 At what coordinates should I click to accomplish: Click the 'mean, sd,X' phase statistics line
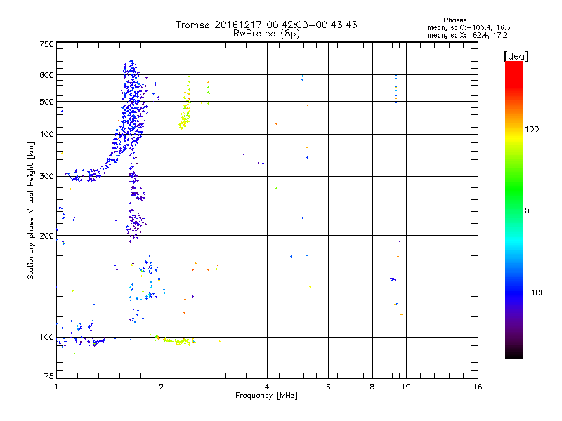(x=466, y=35)
